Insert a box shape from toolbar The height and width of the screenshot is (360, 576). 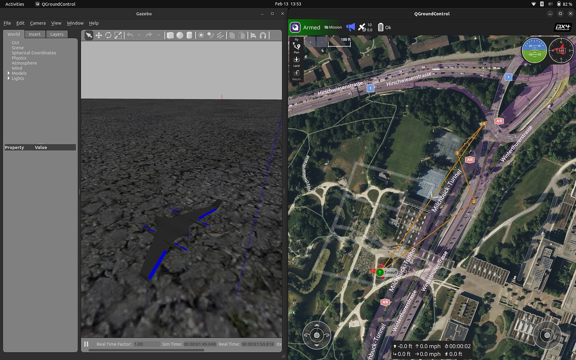tap(170, 35)
